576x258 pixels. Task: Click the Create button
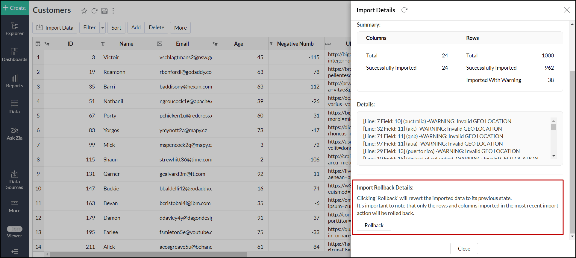pyautogui.click(x=14, y=8)
